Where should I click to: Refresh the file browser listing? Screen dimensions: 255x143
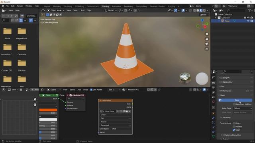[x=16, y=16]
